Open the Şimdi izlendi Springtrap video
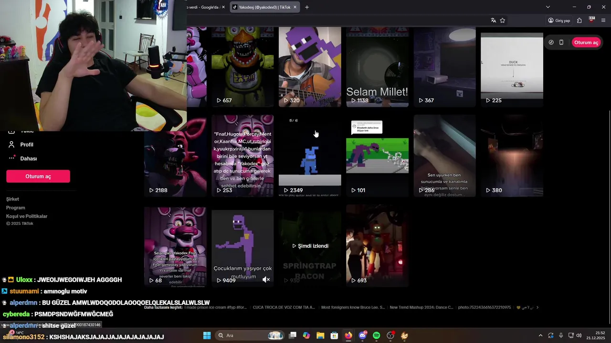The image size is (611, 343). [x=310, y=246]
